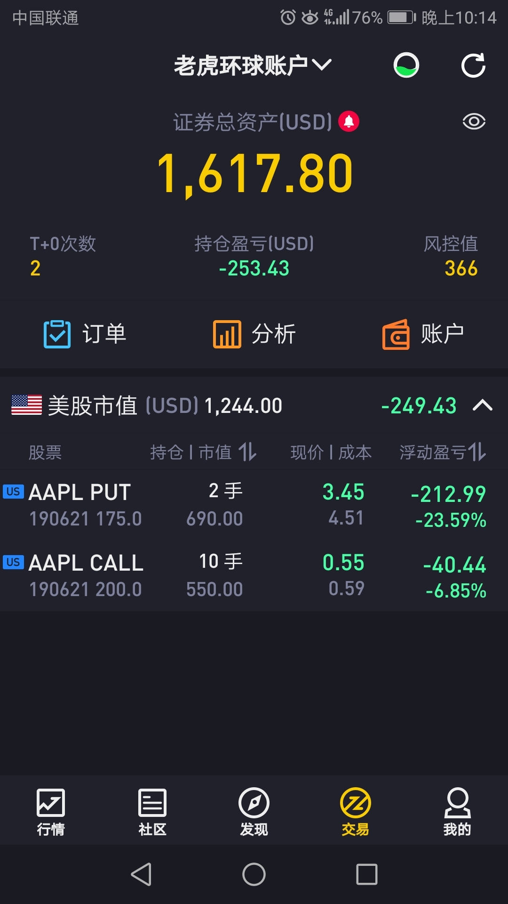
Task: Expand the 老虎环球账户 account dropdown
Action: coord(253,65)
